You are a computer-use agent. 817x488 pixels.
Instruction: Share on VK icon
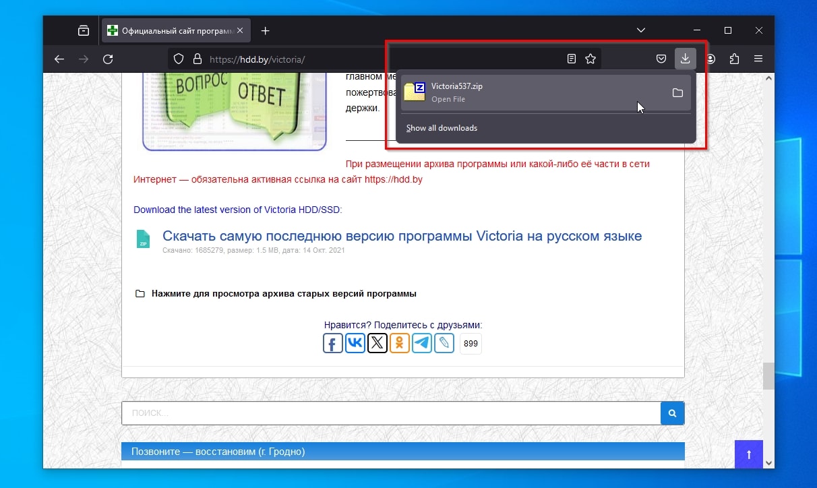coord(355,343)
